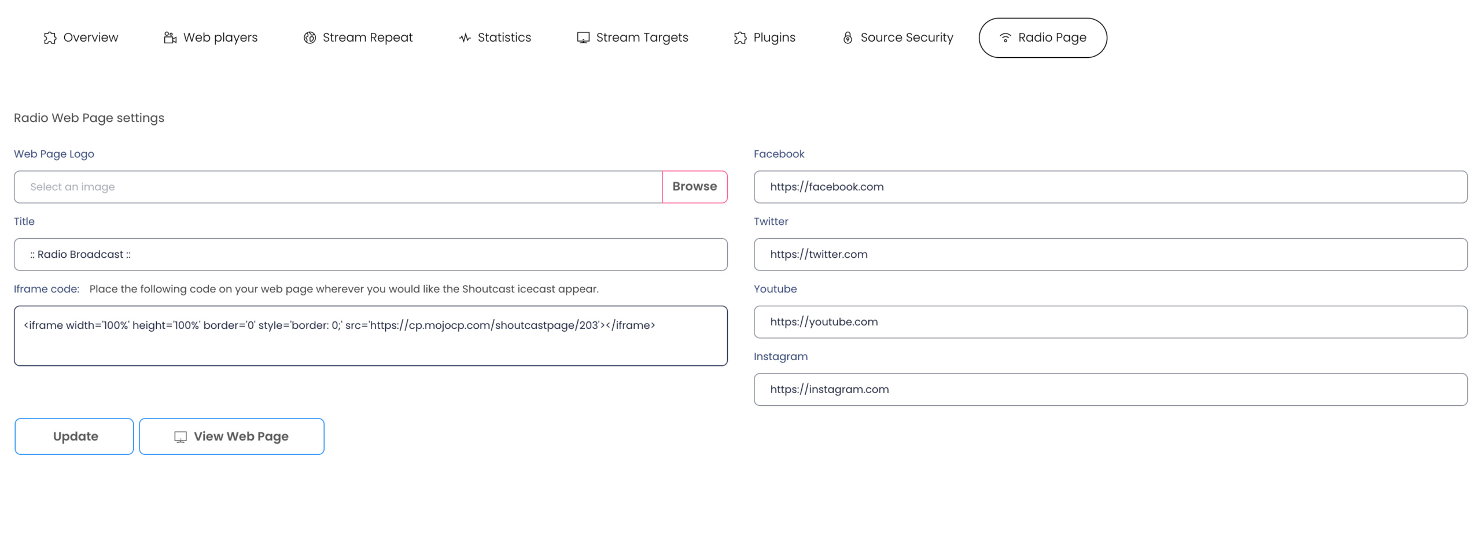1481x541 pixels.
Task: Click the Source Security lock icon
Action: [x=847, y=38]
